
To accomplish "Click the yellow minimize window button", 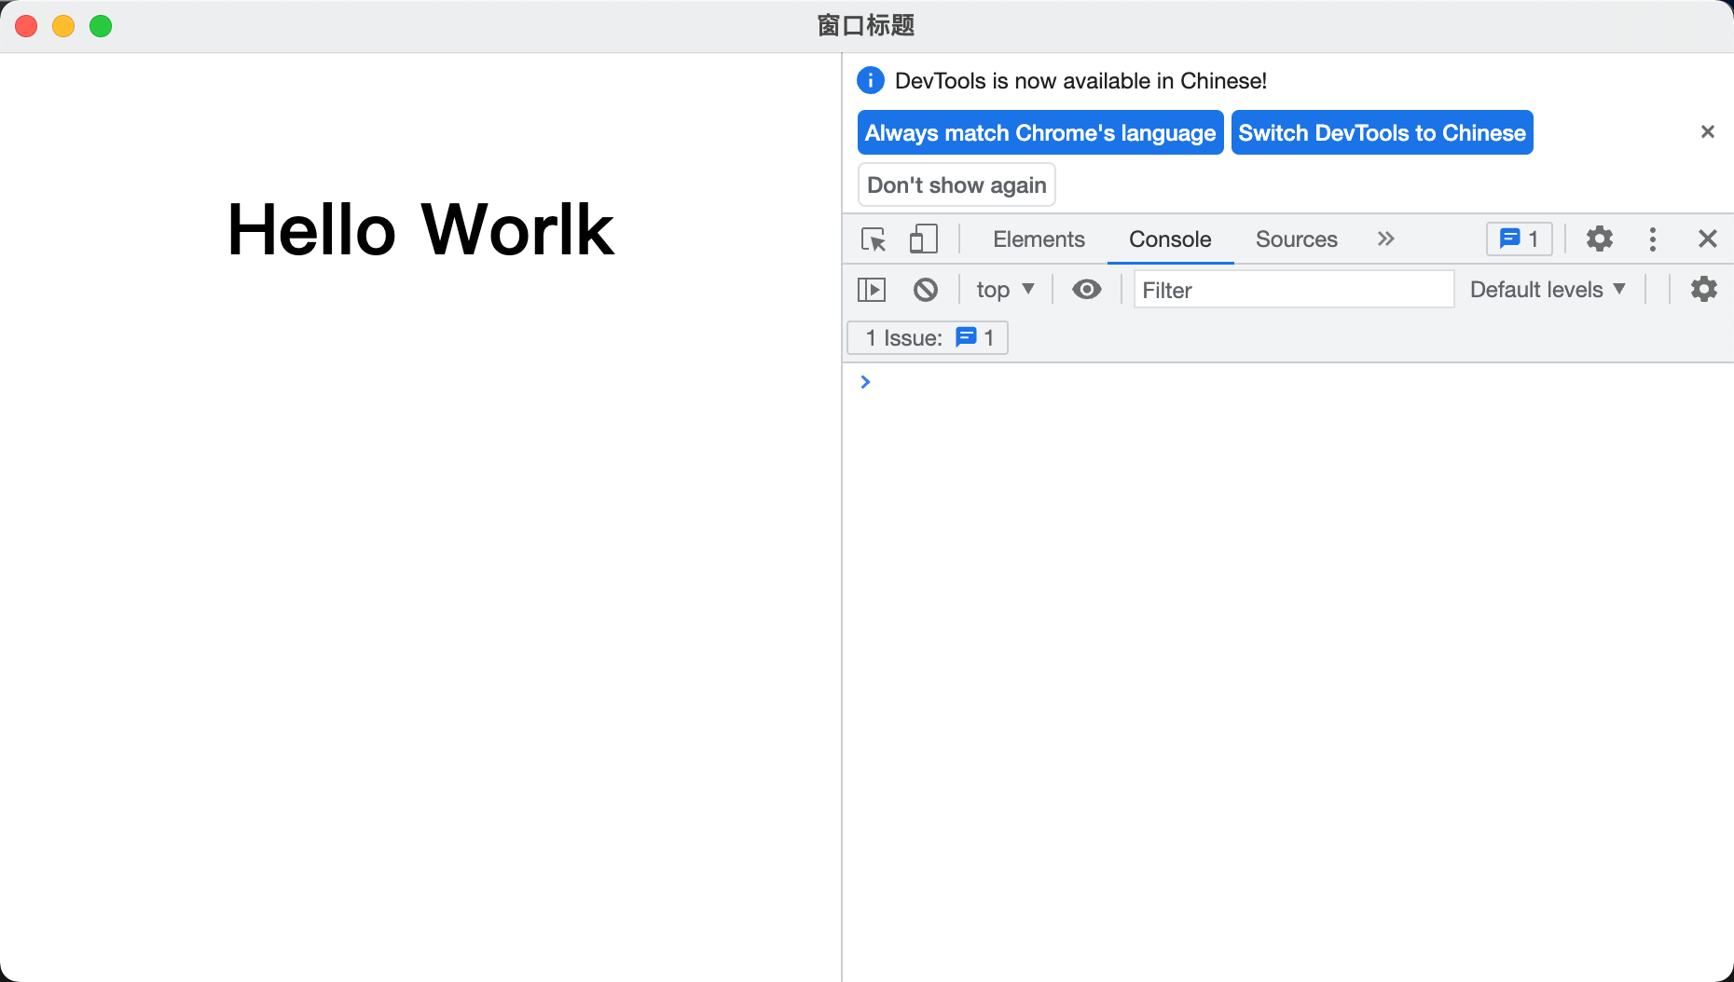I will click(63, 26).
